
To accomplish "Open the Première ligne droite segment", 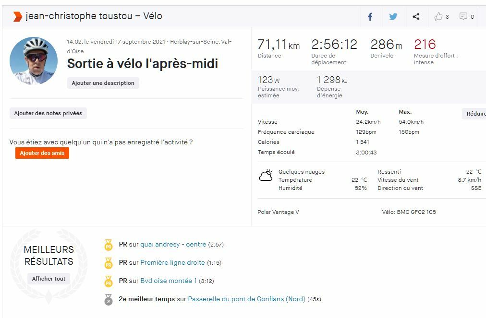I will (x=172, y=263).
